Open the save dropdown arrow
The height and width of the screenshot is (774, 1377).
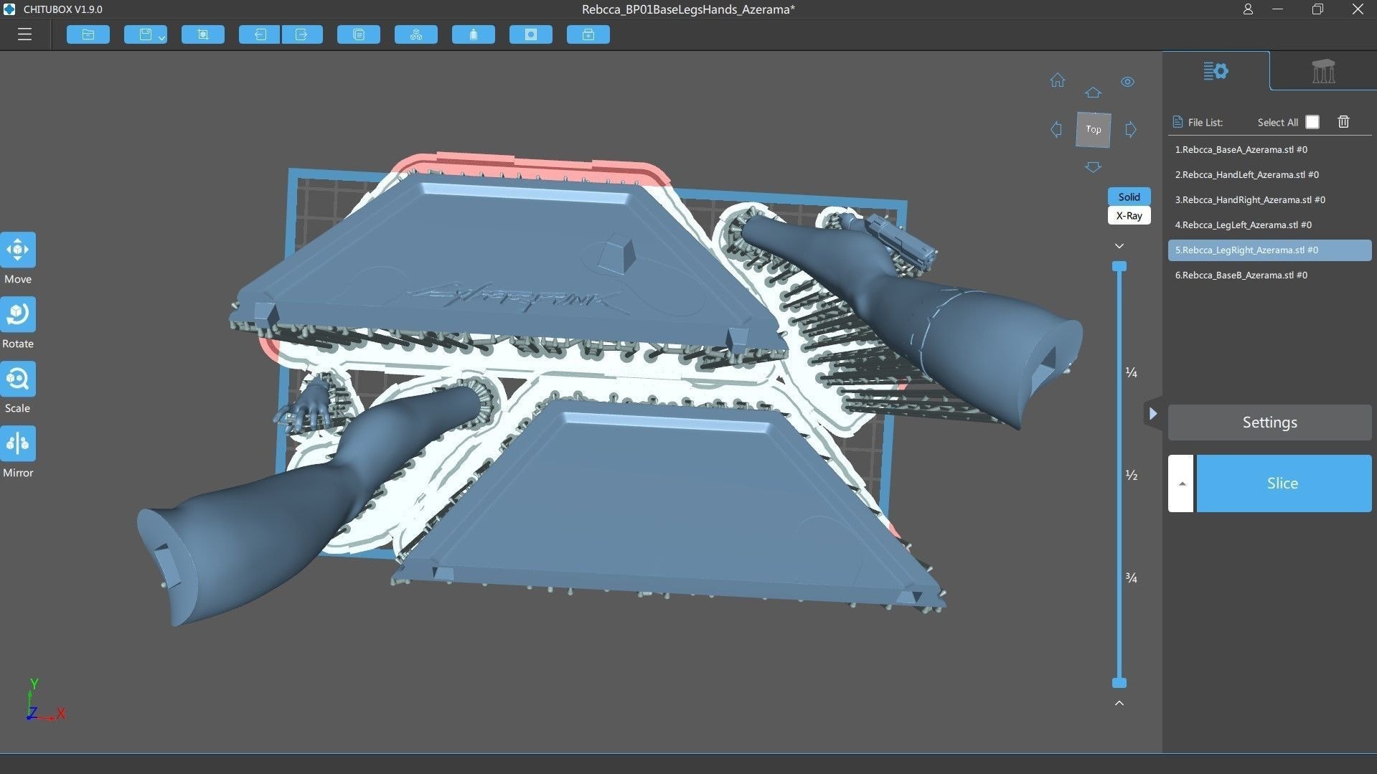[x=161, y=37]
